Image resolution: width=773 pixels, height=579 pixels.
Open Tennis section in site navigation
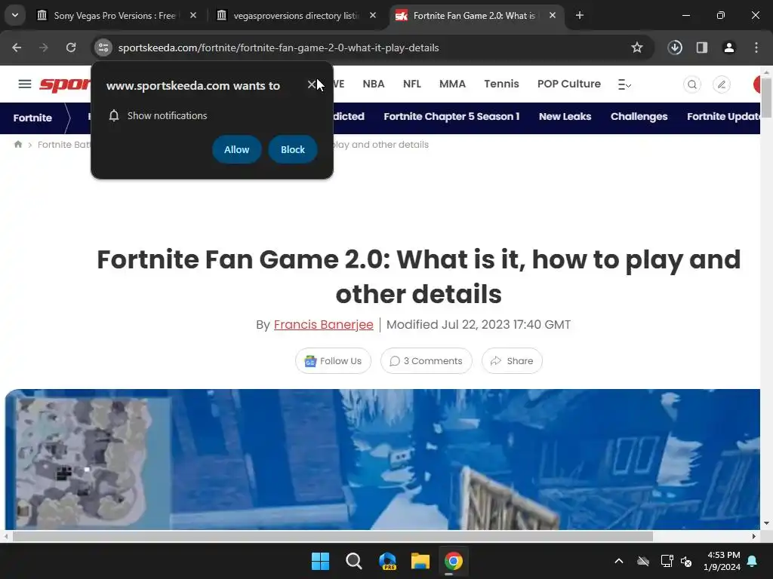(x=501, y=84)
